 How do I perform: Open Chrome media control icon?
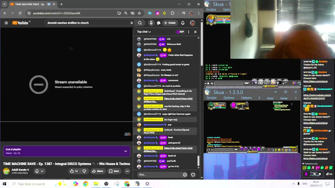[183, 13]
